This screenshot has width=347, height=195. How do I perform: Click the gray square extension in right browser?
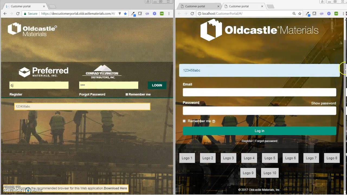coord(314,14)
